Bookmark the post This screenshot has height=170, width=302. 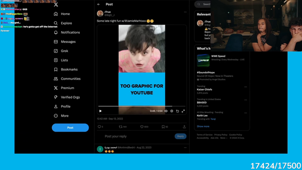click(x=163, y=127)
